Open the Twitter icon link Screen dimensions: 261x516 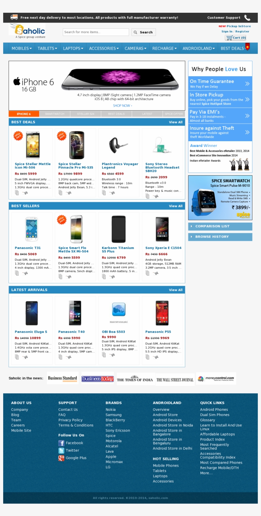pyautogui.click(x=61, y=451)
